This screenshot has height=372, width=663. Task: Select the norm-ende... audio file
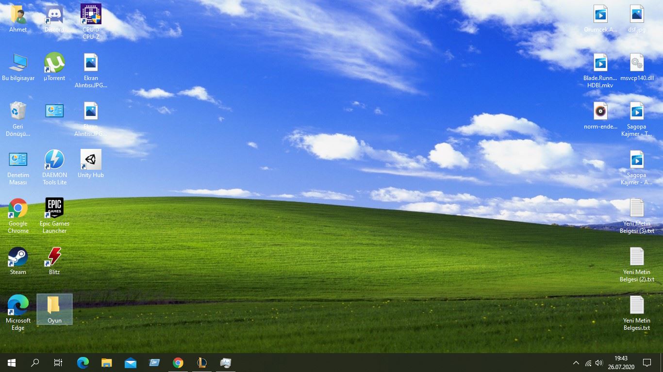600,116
